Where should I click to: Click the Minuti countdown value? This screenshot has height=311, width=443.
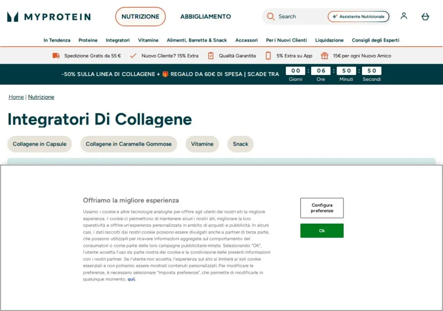coord(346,71)
